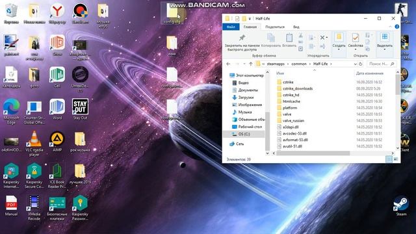Viewport: 416px width, 234px height.
Task: Open the Kaspersky Password Manager shortcut
Action: point(80,208)
